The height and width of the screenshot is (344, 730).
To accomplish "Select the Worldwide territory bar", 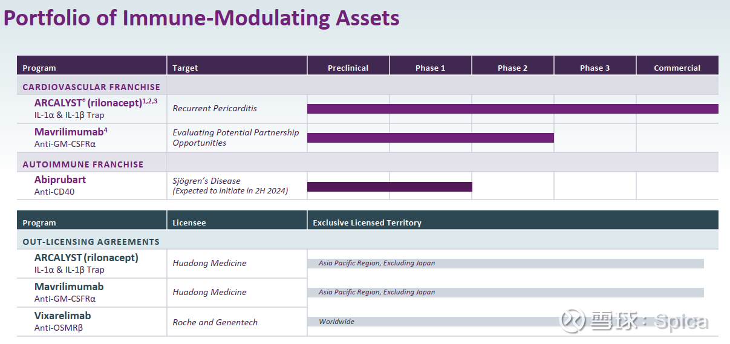I will 506,322.
